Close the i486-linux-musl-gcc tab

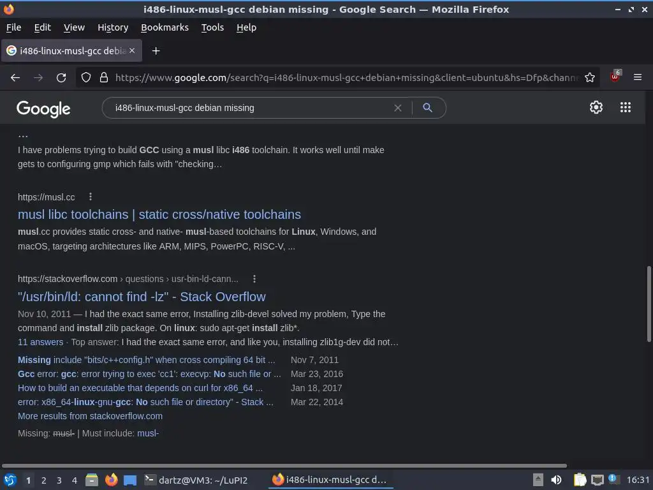tap(132, 50)
